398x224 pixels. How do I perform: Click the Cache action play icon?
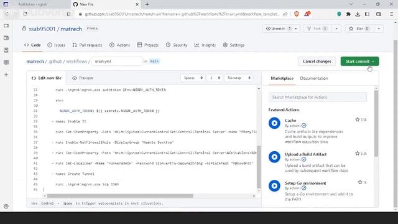click(x=274, y=123)
